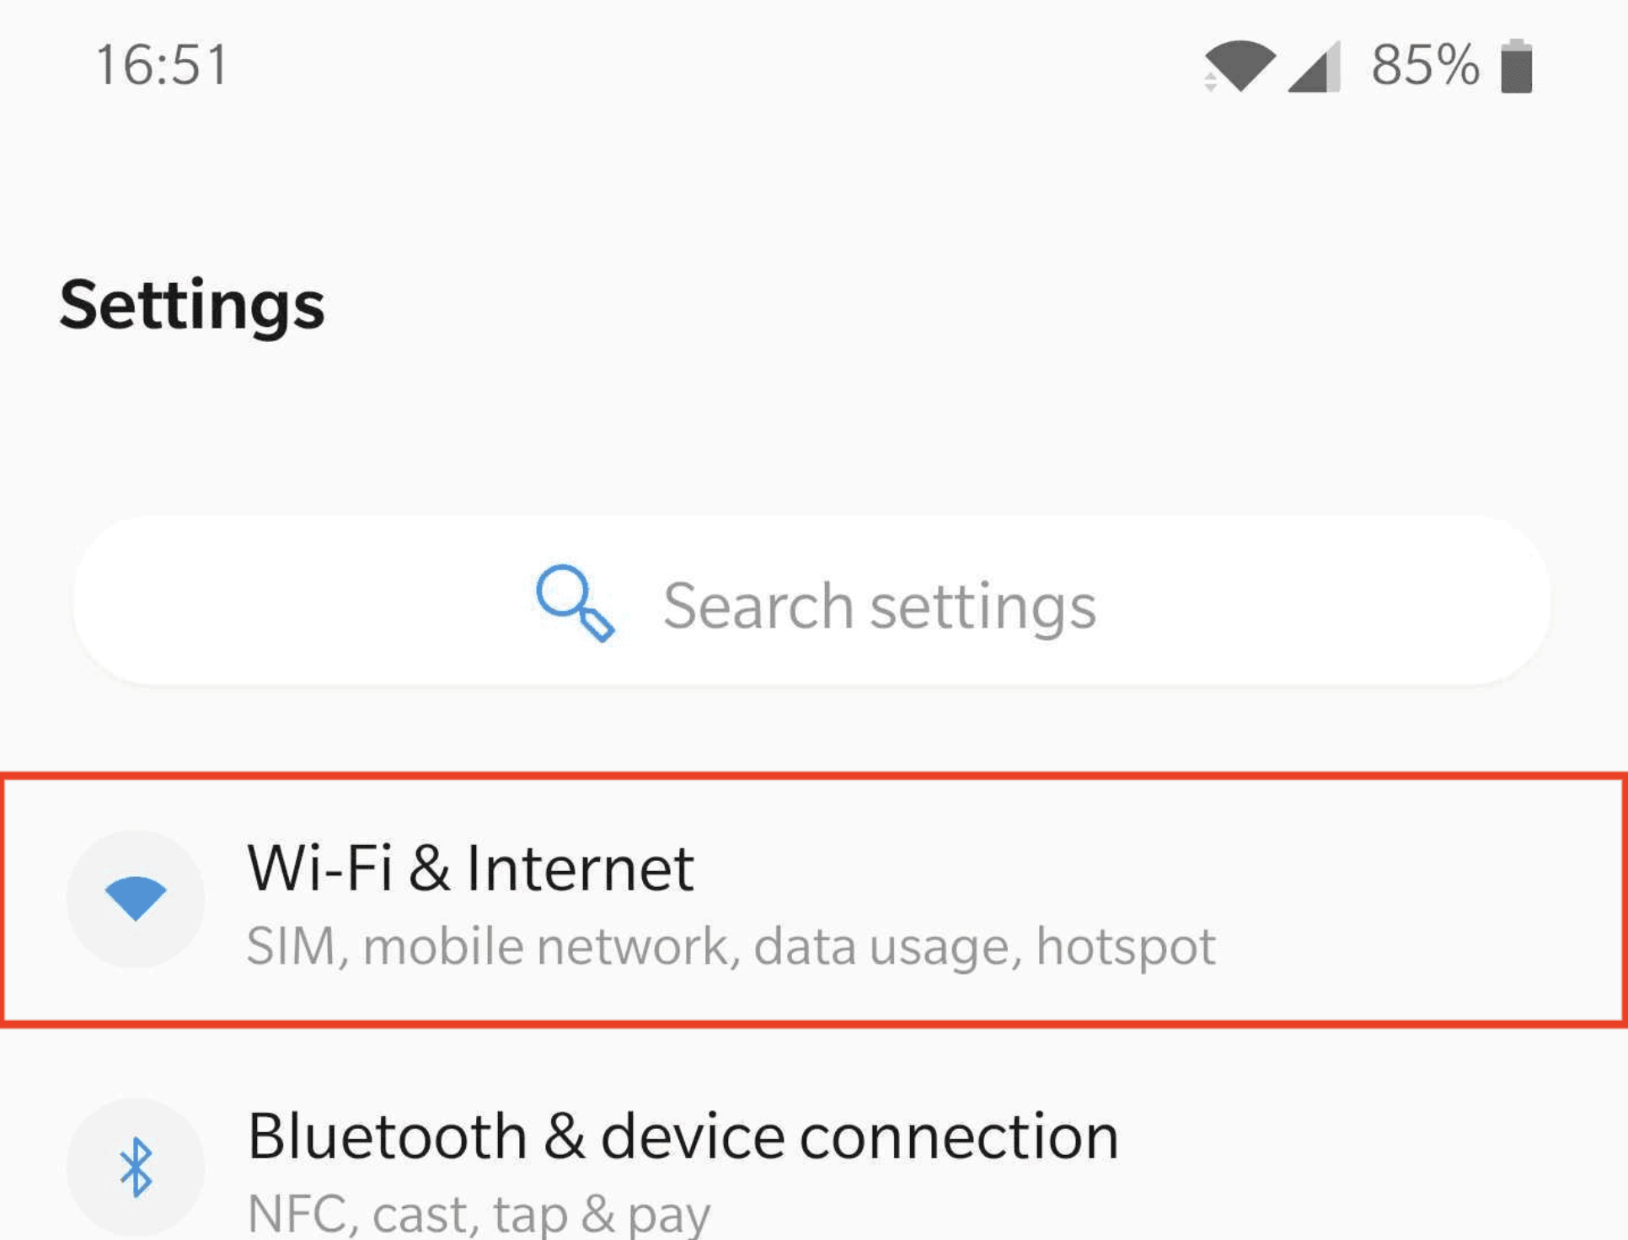
Task: Select "SIM, mobile network, data usage, hotspot" subtitle
Action: coord(731,946)
